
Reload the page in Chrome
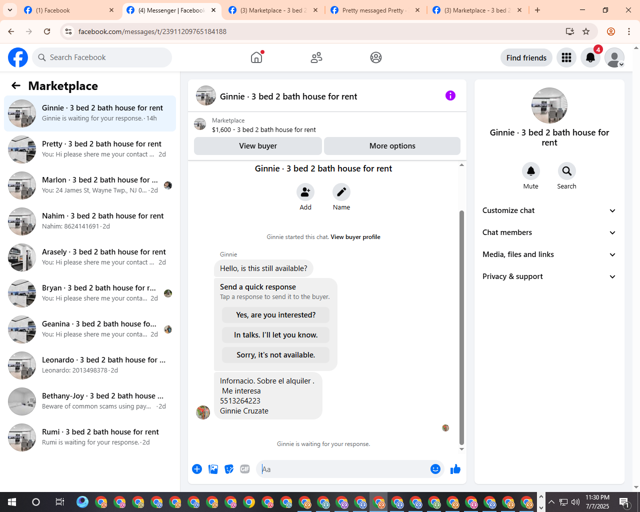click(47, 31)
